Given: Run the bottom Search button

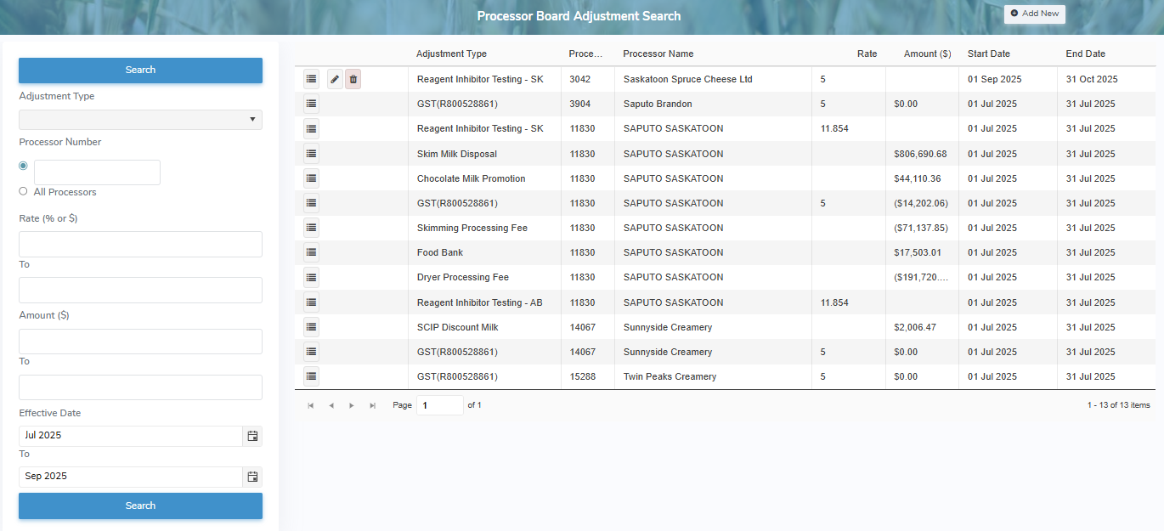Looking at the screenshot, I should (x=139, y=506).
